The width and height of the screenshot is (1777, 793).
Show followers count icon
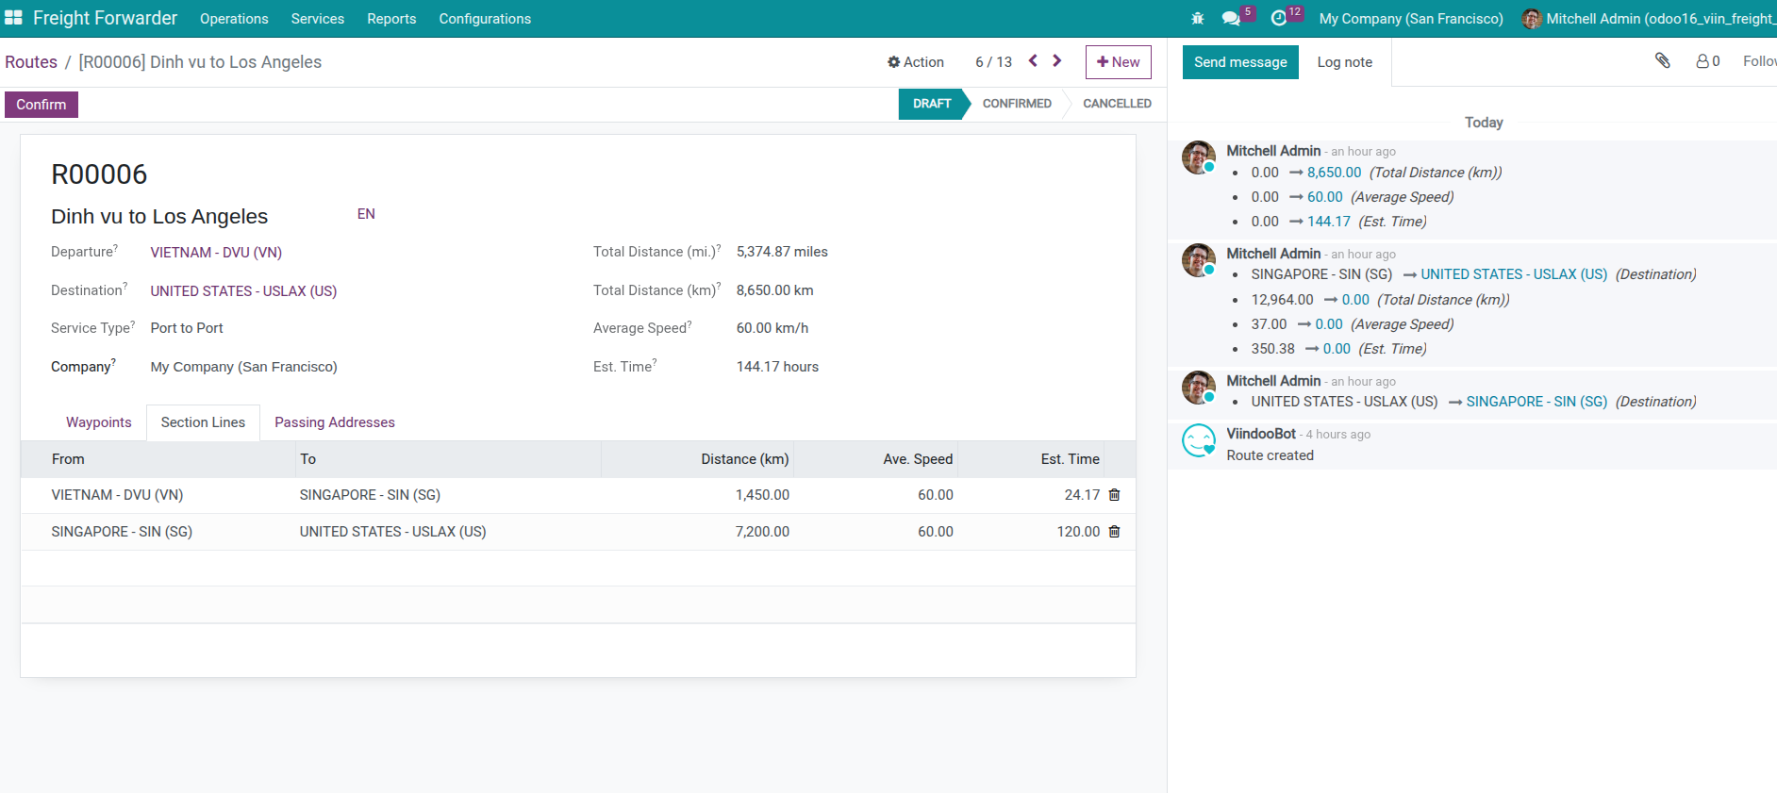click(1707, 61)
